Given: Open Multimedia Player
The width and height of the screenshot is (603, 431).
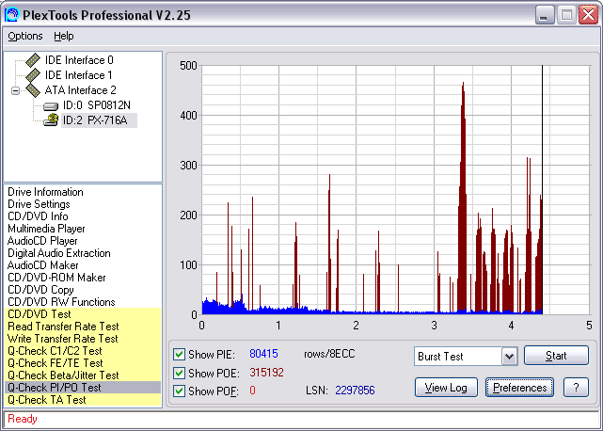Looking at the screenshot, I should click(46, 229).
